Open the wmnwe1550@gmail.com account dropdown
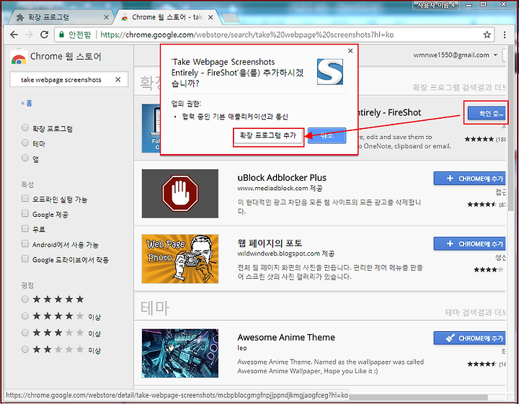This screenshot has width=519, height=404. pos(456,55)
